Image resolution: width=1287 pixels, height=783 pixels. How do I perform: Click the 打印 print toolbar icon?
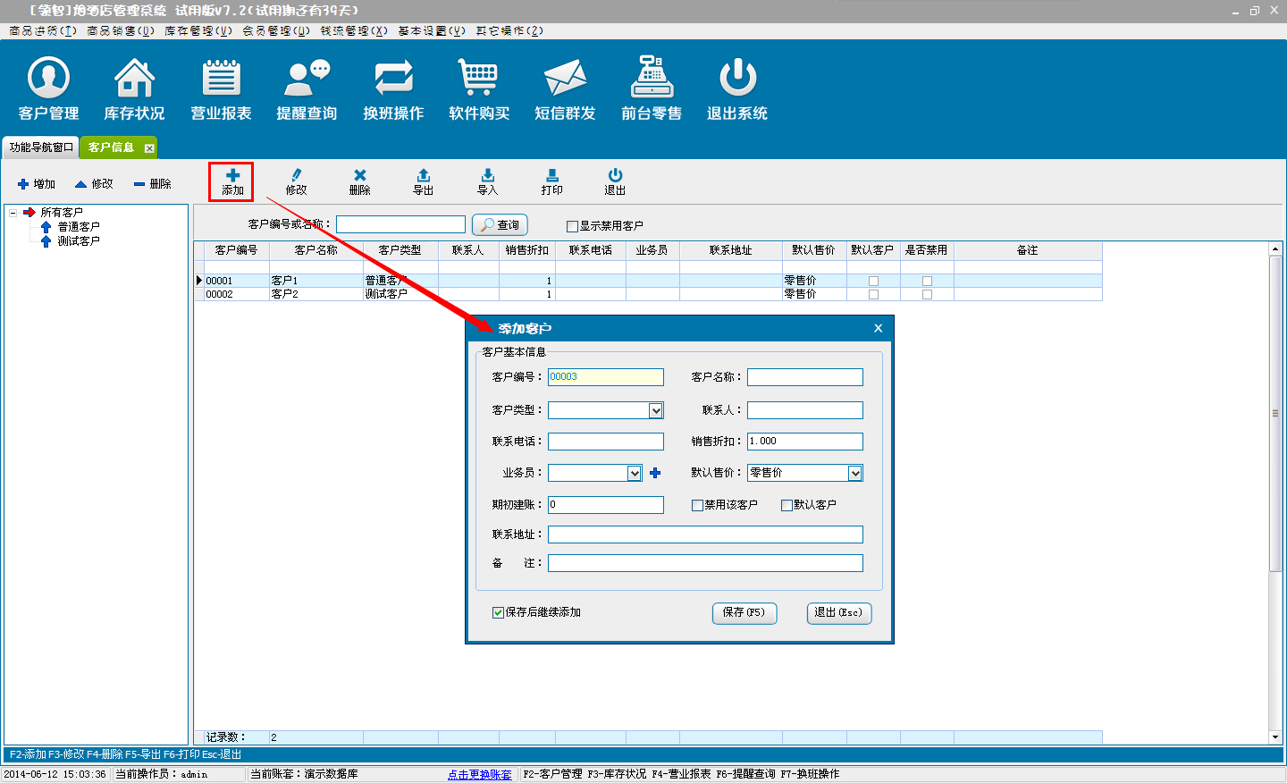[x=551, y=181]
